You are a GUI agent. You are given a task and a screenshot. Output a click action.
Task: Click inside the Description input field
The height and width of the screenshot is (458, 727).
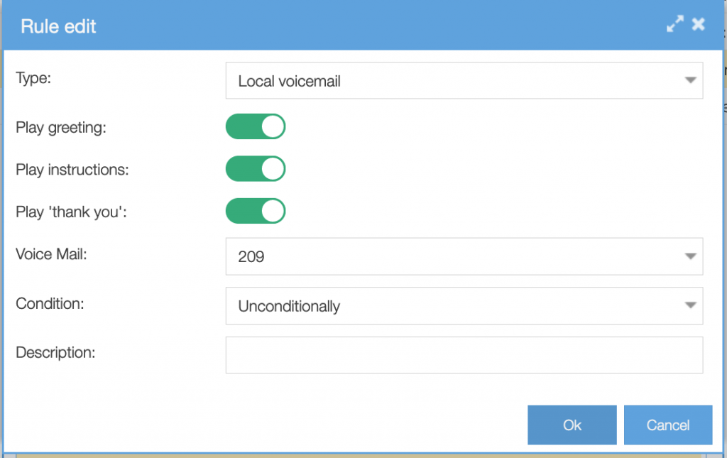coord(464,354)
